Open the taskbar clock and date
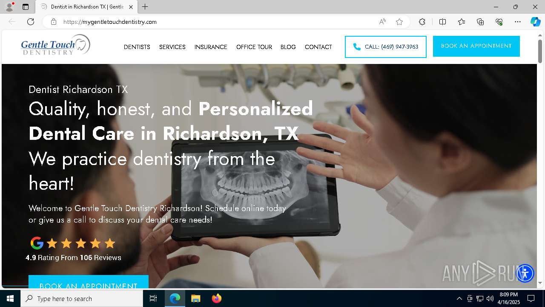545x307 pixels. [x=509, y=298]
